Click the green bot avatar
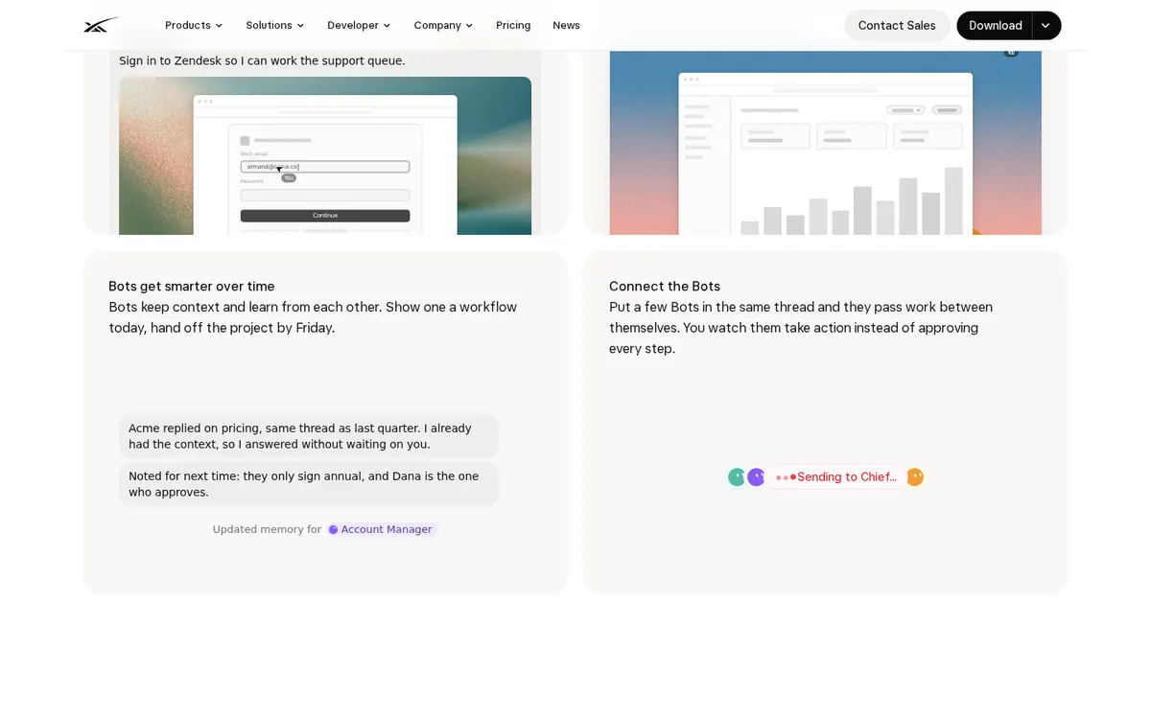The height and width of the screenshot is (719, 1151). [737, 476]
